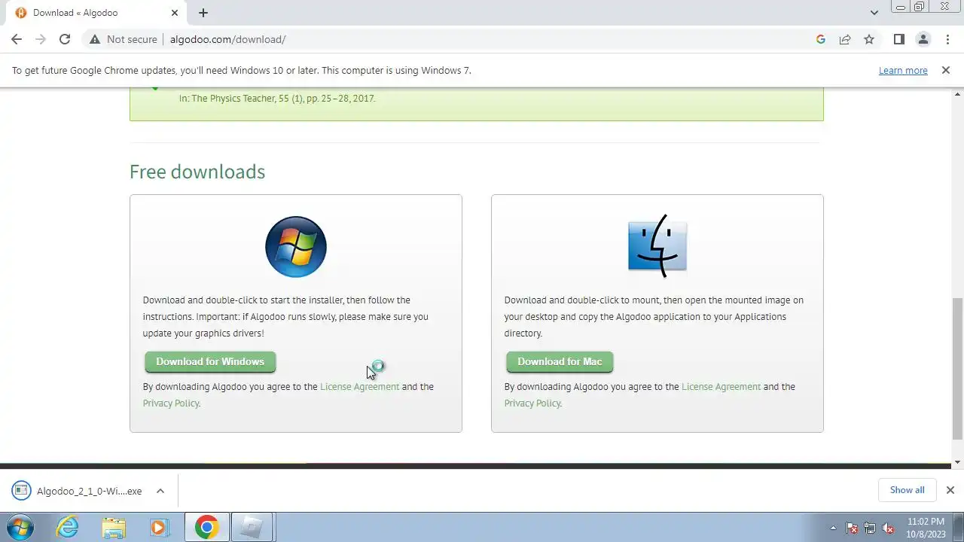Click the Windows logo image
Viewport: 964px width, 542px height.
(296, 247)
